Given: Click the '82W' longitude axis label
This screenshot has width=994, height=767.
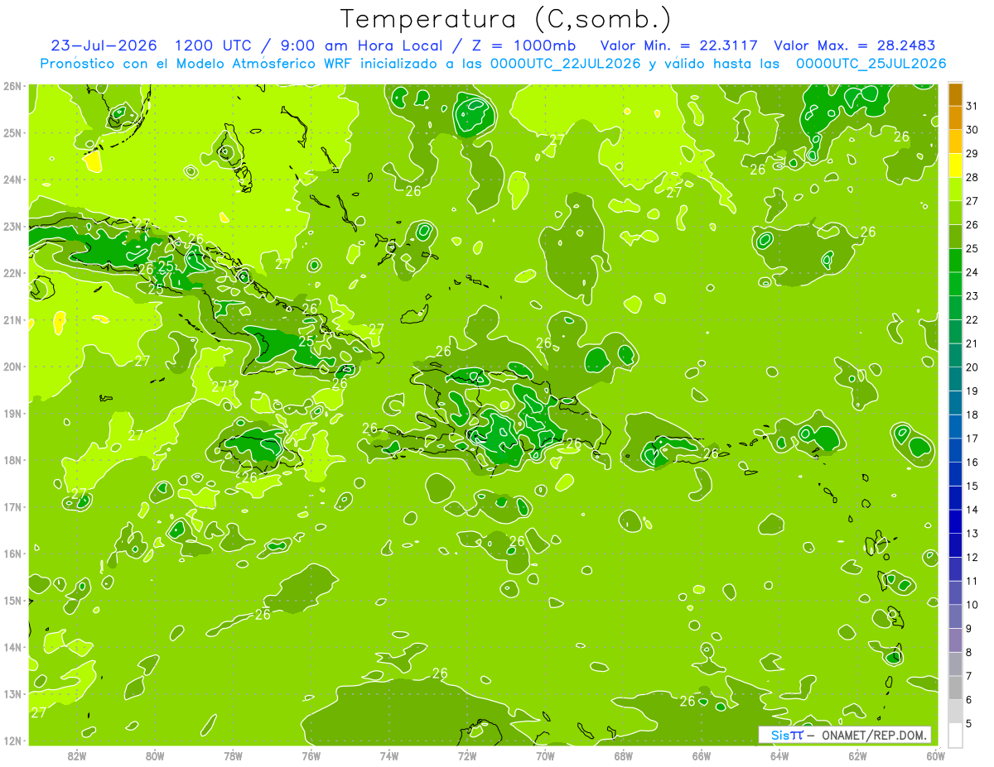Looking at the screenshot, I should pyautogui.click(x=77, y=755).
